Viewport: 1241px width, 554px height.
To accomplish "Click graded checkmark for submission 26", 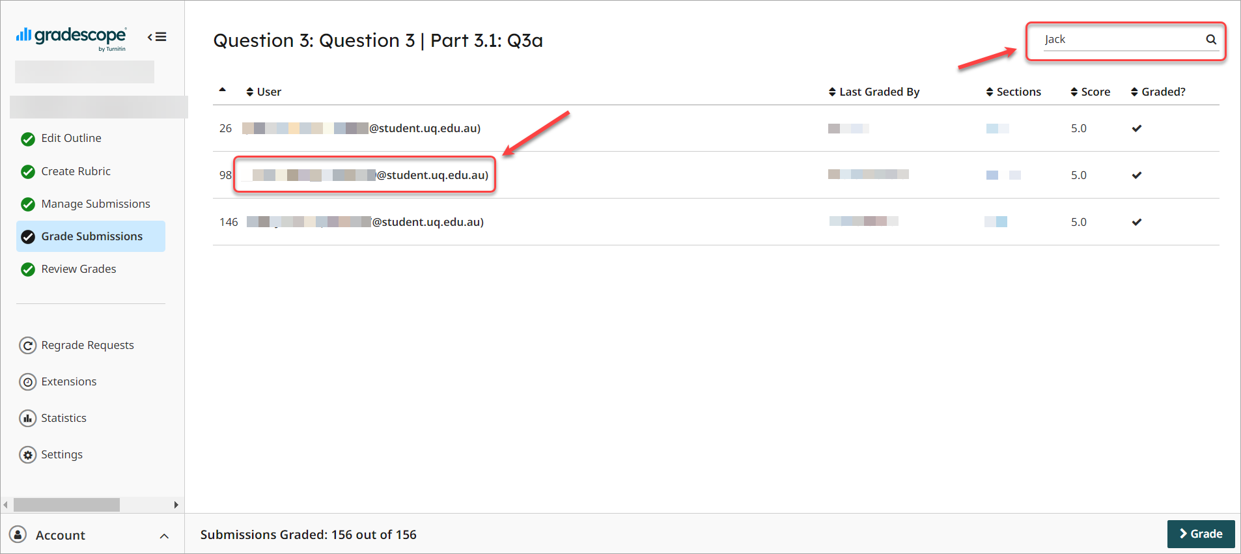I will point(1137,128).
